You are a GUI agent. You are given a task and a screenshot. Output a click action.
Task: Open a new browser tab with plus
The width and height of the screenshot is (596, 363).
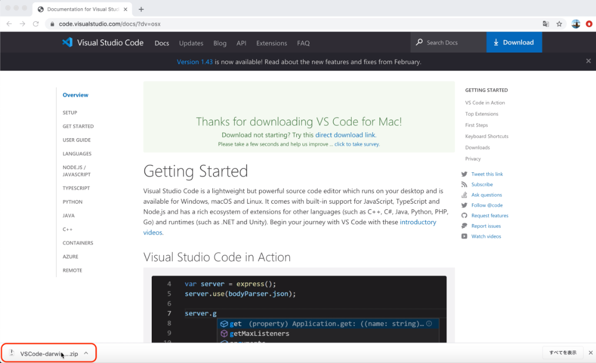141,9
